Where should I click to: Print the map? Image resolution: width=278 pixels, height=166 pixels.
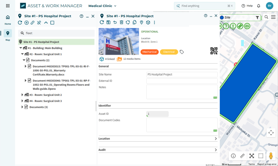(247, 26)
